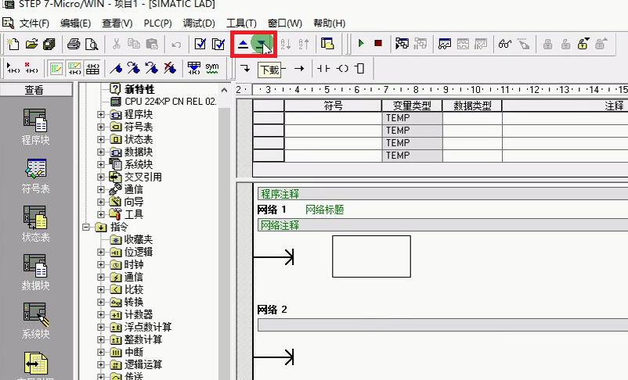Open print preview
Screen dimensions: 628x380
(x=92, y=44)
